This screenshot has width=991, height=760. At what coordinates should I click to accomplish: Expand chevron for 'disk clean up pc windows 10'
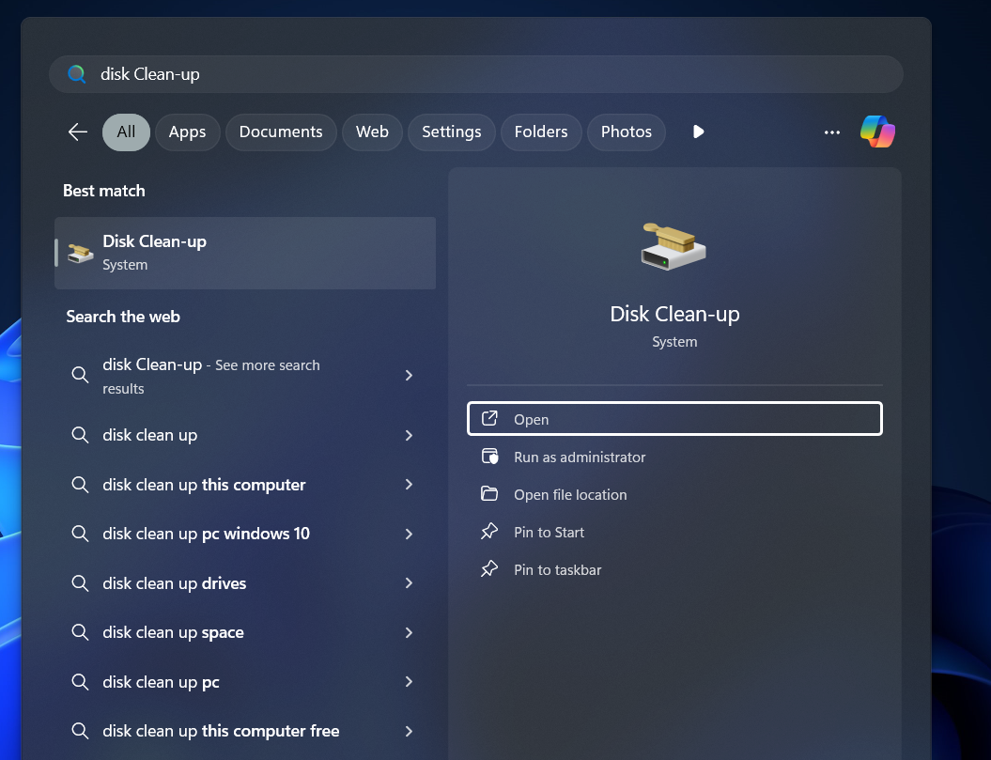[409, 534]
